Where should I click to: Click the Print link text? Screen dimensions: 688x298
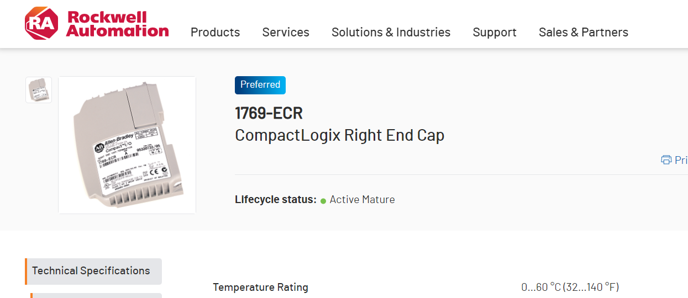(681, 160)
